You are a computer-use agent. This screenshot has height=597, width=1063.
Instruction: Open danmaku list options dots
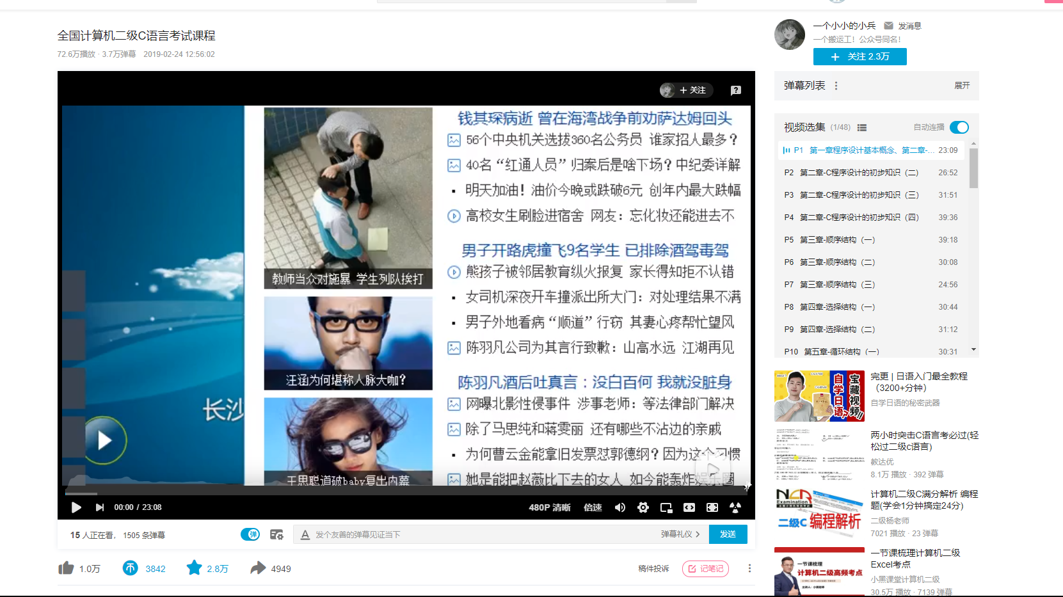click(x=836, y=86)
